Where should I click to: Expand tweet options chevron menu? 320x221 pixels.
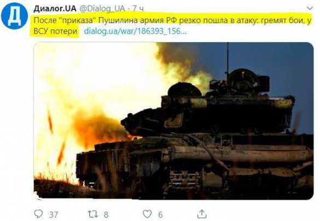[x=310, y=8]
